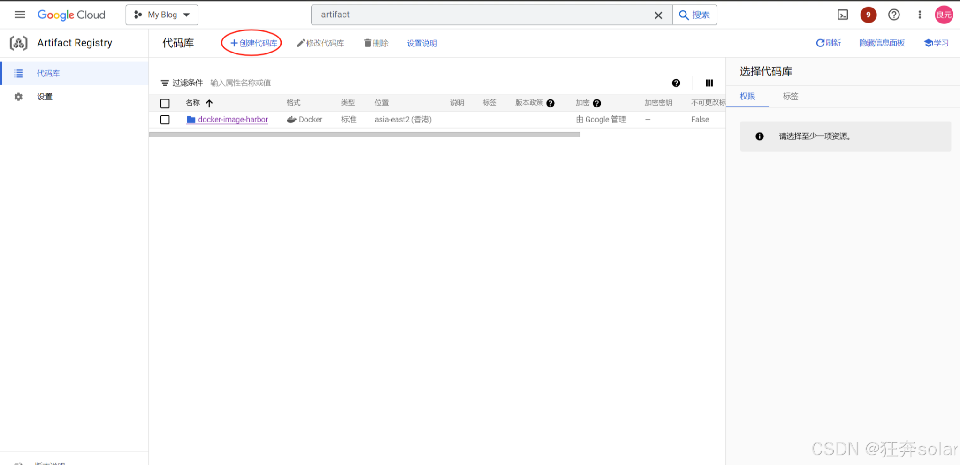This screenshot has height=465, width=960.
Task: Open the 学习 learn button
Action: (x=936, y=43)
